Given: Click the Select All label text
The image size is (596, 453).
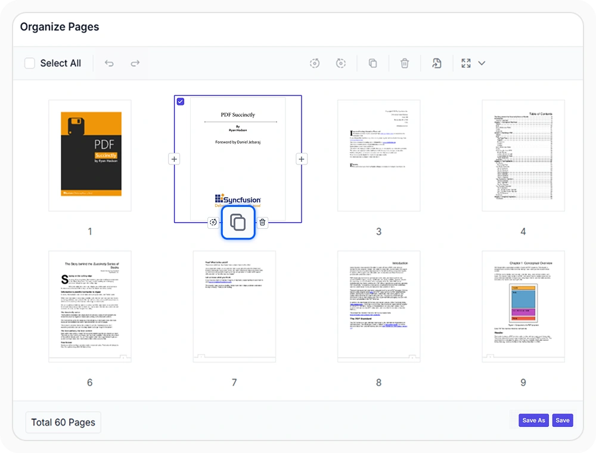Looking at the screenshot, I should click(60, 63).
